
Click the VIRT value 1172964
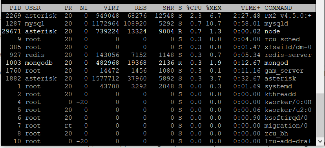point(106,24)
